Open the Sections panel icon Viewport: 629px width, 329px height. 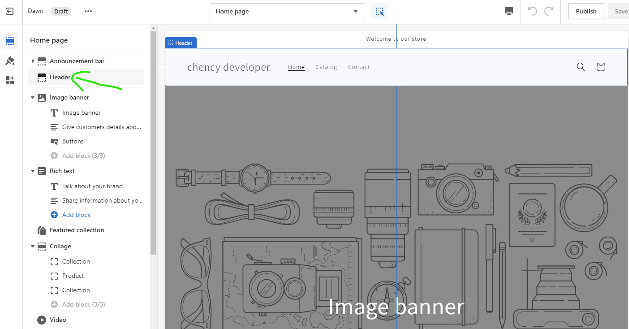(10, 41)
